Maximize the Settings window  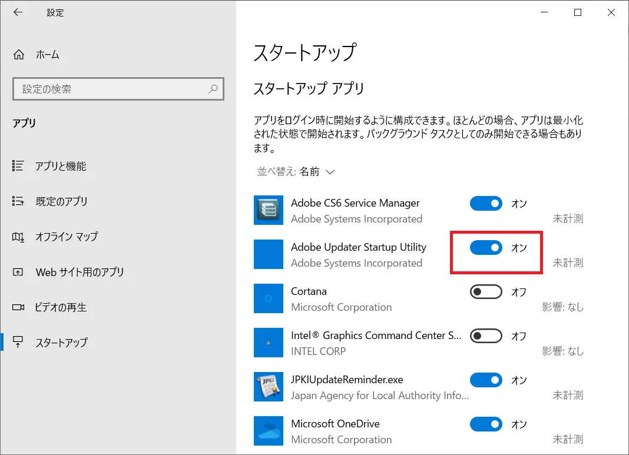click(x=578, y=12)
